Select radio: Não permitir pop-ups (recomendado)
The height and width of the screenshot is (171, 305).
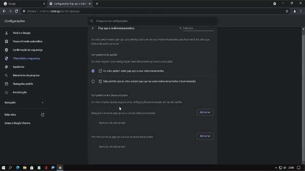(x=93, y=81)
